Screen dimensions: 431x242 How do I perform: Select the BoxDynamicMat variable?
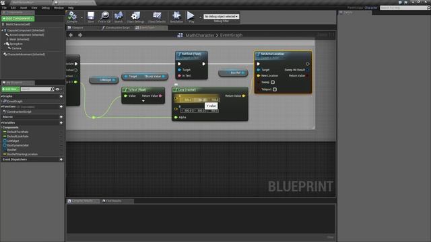18,145
